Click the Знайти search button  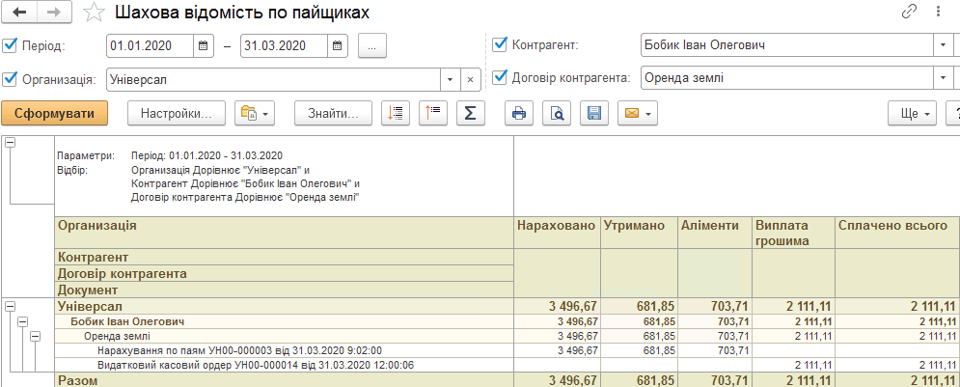click(333, 113)
